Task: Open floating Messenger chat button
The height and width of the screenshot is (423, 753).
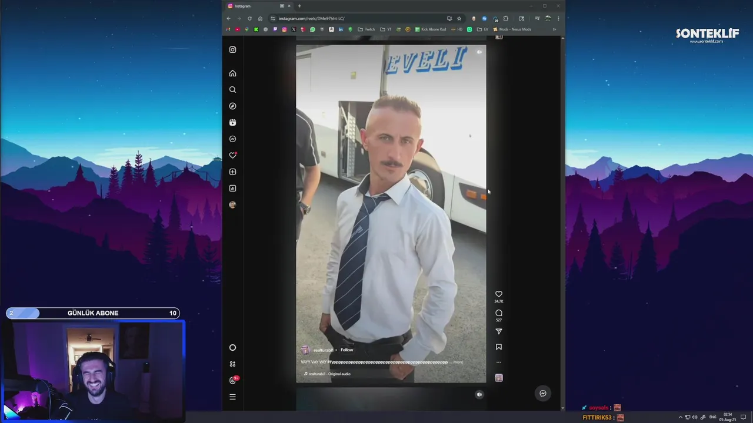Action: [x=543, y=394]
